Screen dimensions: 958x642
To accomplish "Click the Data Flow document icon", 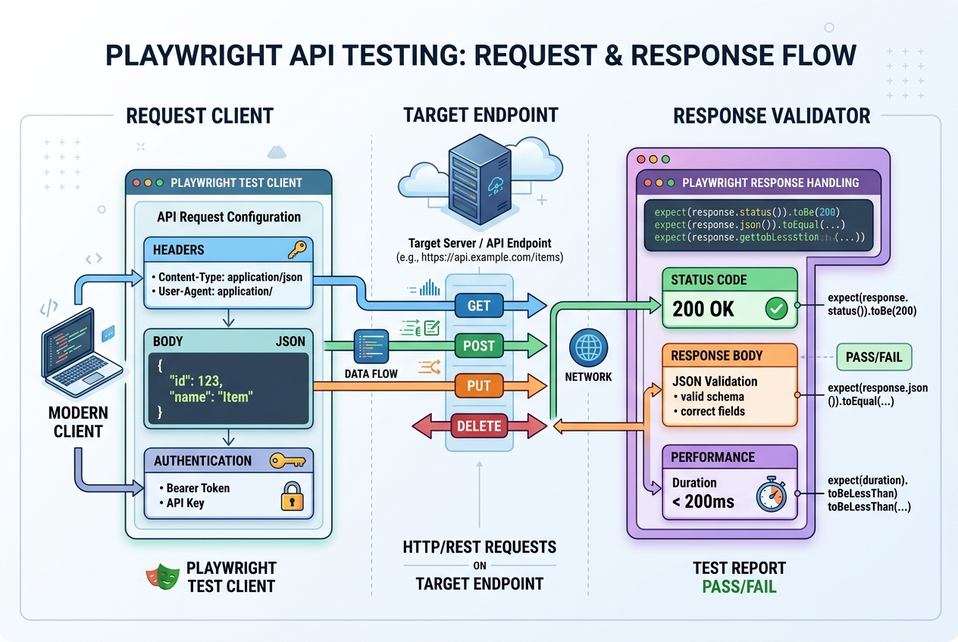I will tap(371, 347).
